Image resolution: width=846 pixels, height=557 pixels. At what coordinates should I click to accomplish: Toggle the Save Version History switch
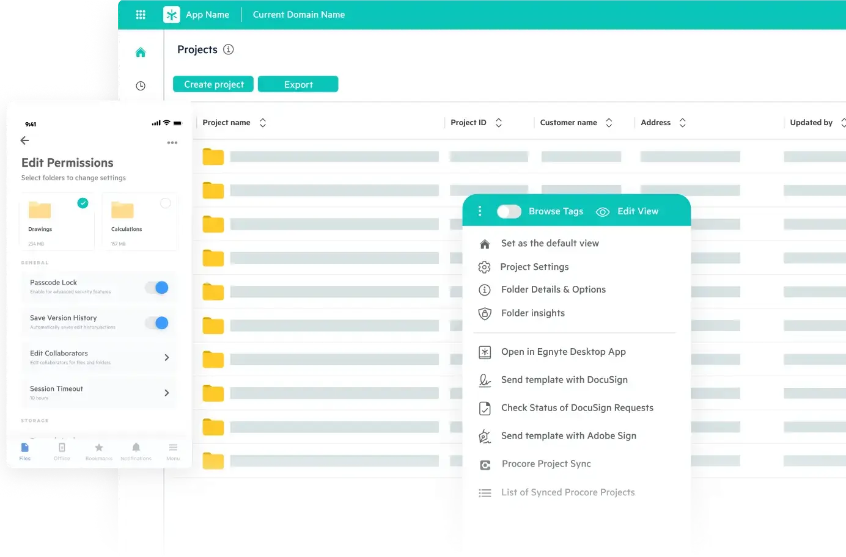point(157,323)
